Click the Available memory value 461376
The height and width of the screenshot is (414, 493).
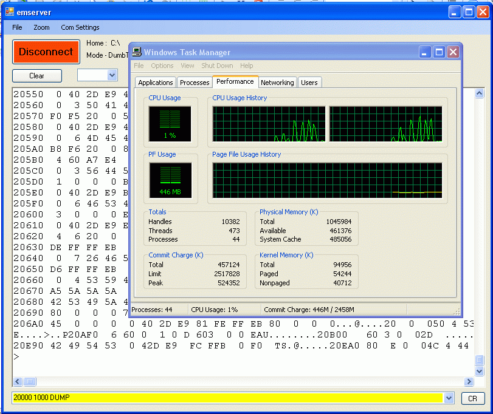click(x=340, y=231)
